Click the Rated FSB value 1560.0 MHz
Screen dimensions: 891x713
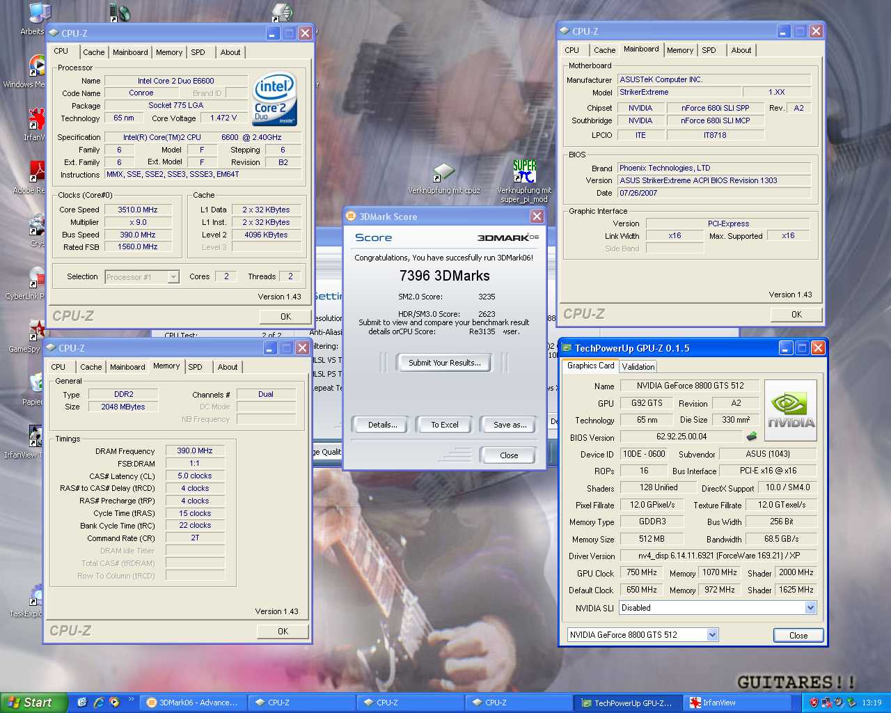[x=137, y=246]
